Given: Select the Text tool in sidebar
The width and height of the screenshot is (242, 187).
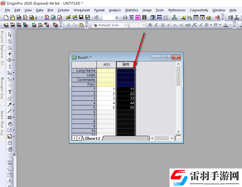Looking at the screenshot, I should [10, 92].
